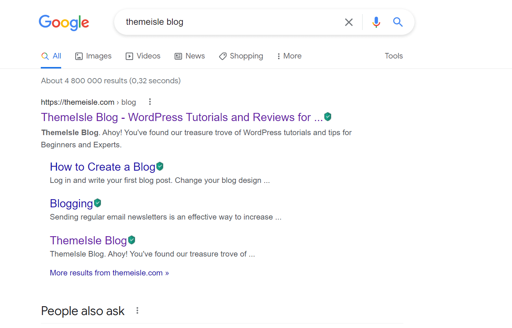Screen dimensions: 512x328
Task: Click the All tab magnifier icon
Action: (45, 56)
